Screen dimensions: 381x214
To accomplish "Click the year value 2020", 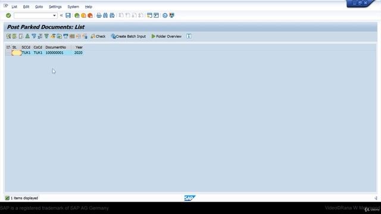I will (78, 53).
